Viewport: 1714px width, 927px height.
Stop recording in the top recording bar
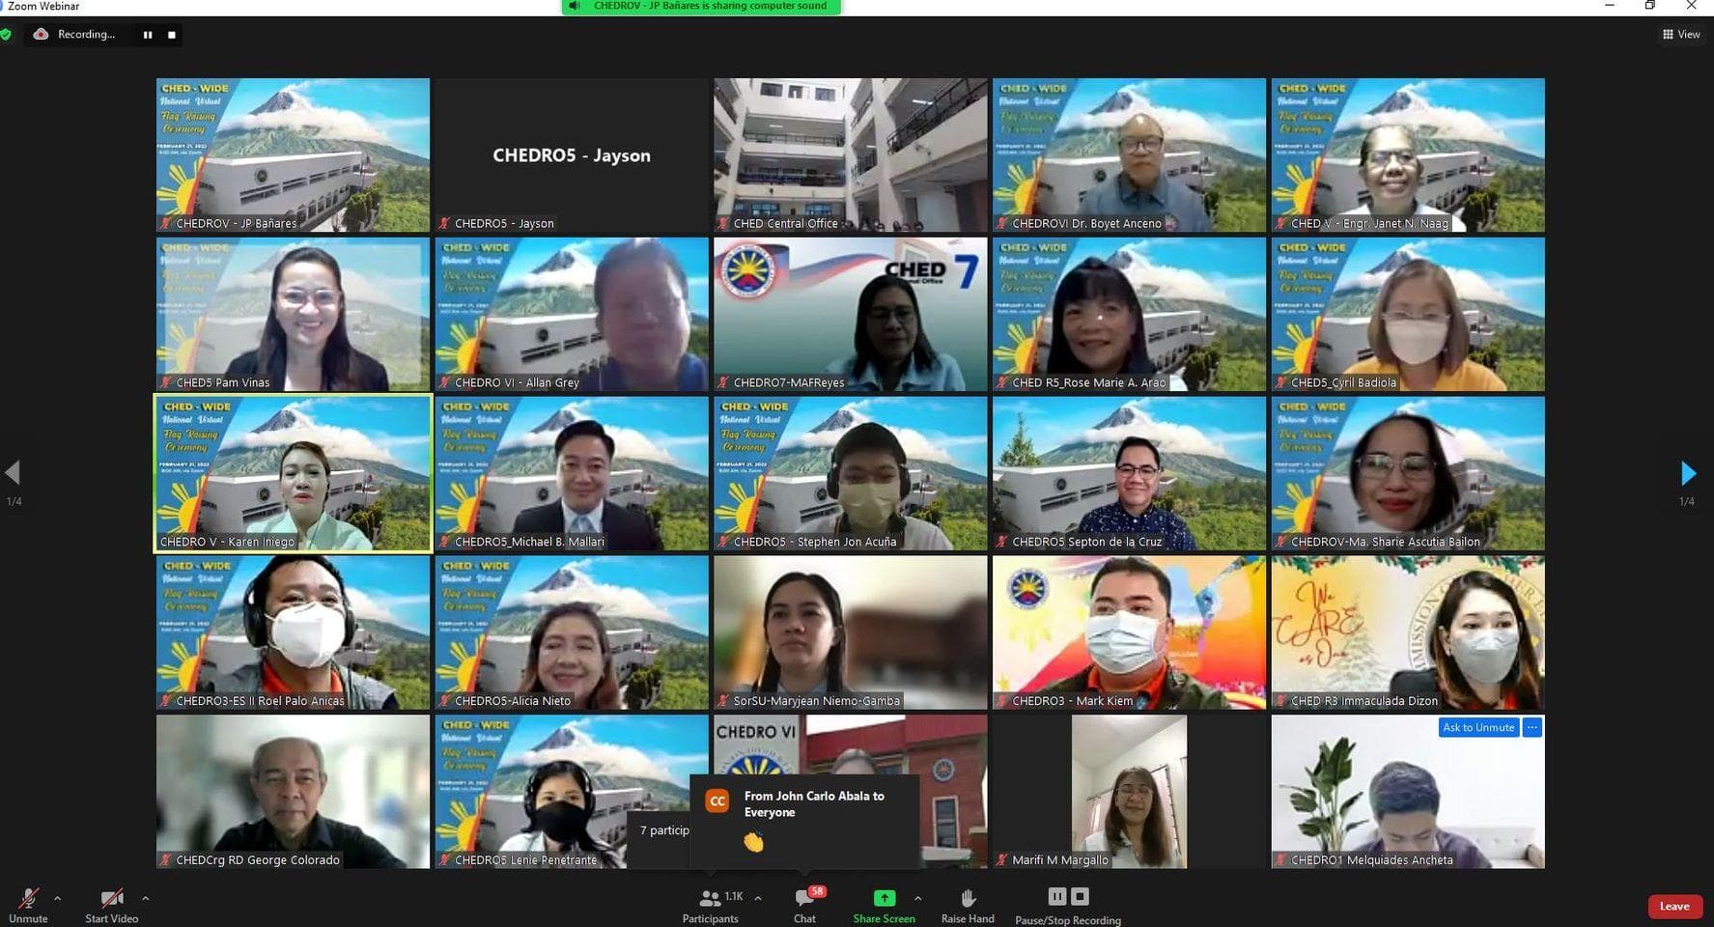[x=172, y=35]
